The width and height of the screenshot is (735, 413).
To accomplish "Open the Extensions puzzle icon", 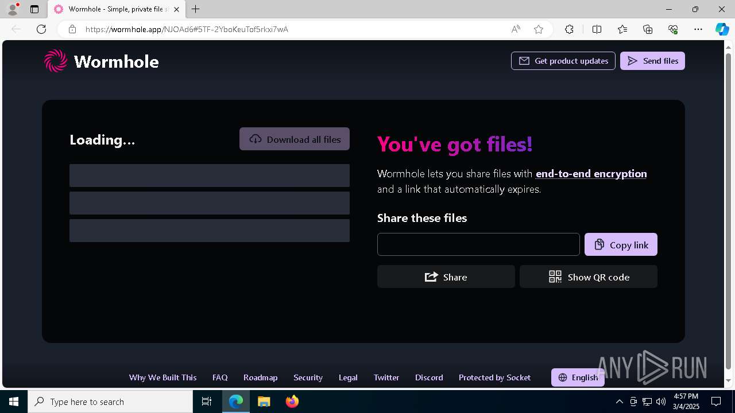I will tap(569, 29).
